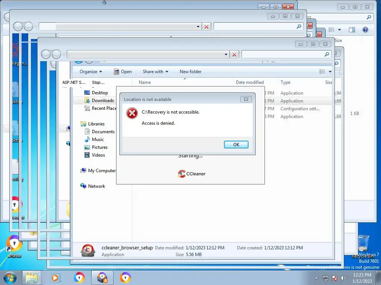Show hidden system tray icons

tap(316, 278)
